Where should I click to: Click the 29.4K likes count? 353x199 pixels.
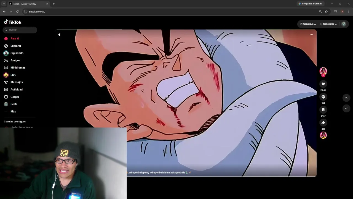(323, 90)
